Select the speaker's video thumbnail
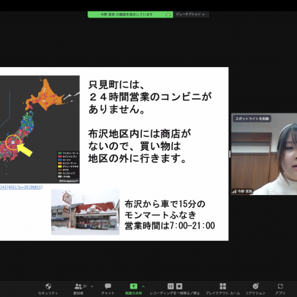 pos(264,154)
